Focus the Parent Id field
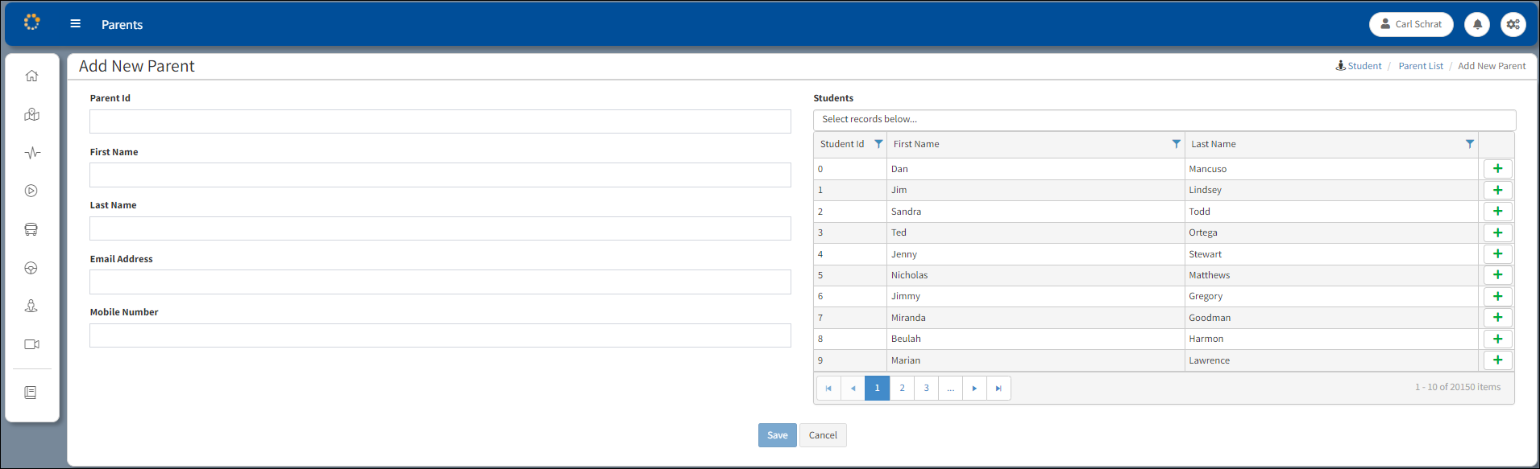1540x469 pixels. pyautogui.click(x=440, y=121)
